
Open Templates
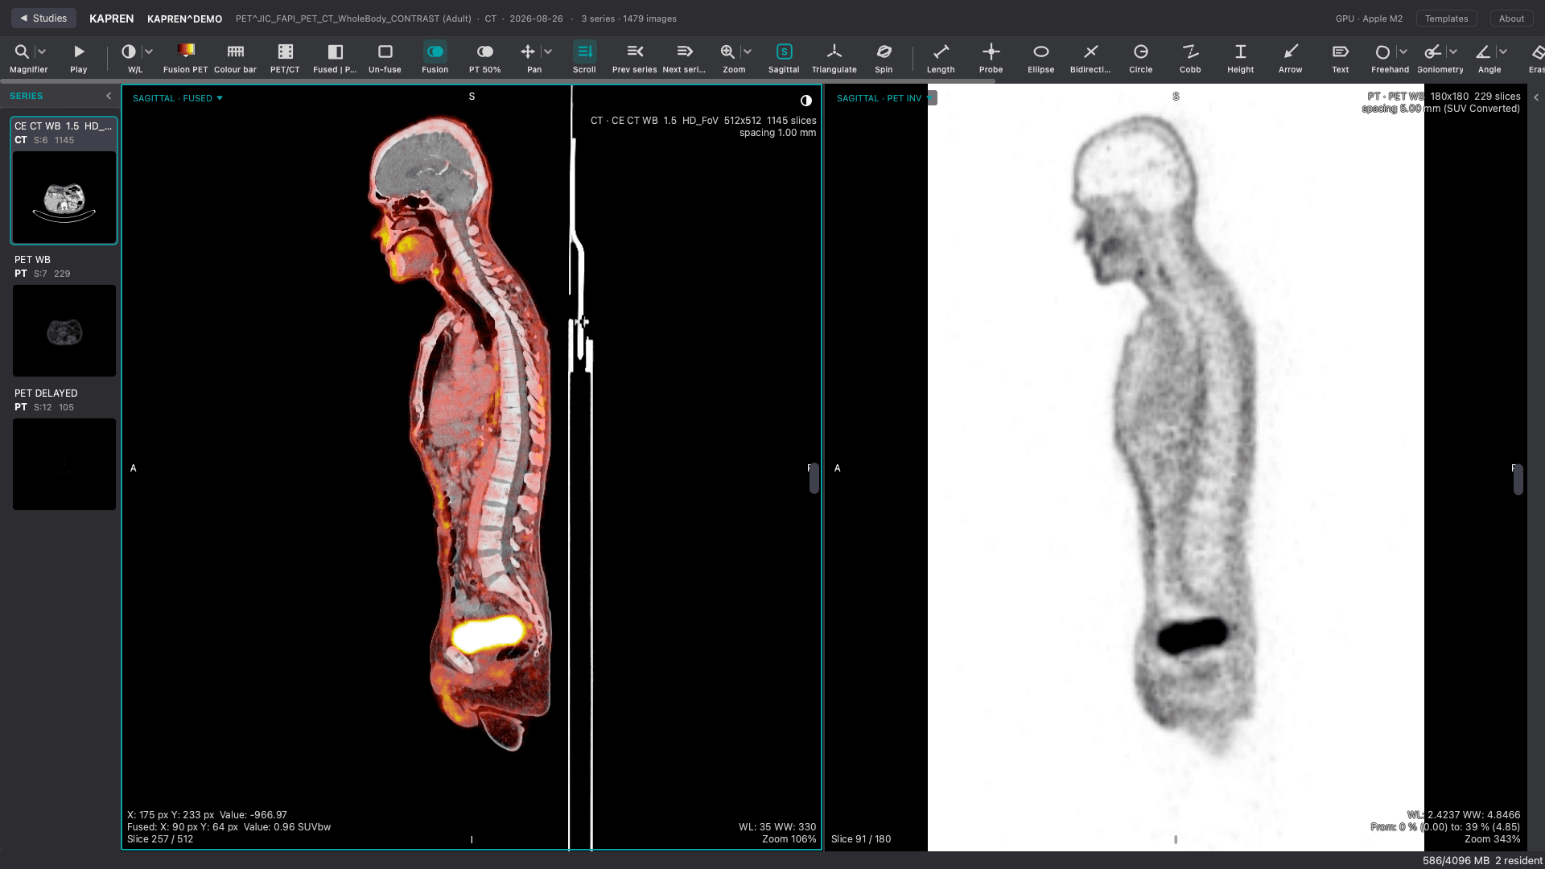(1446, 19)
